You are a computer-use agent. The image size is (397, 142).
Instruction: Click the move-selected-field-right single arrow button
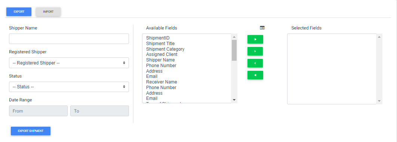click(x=255, y=51)
